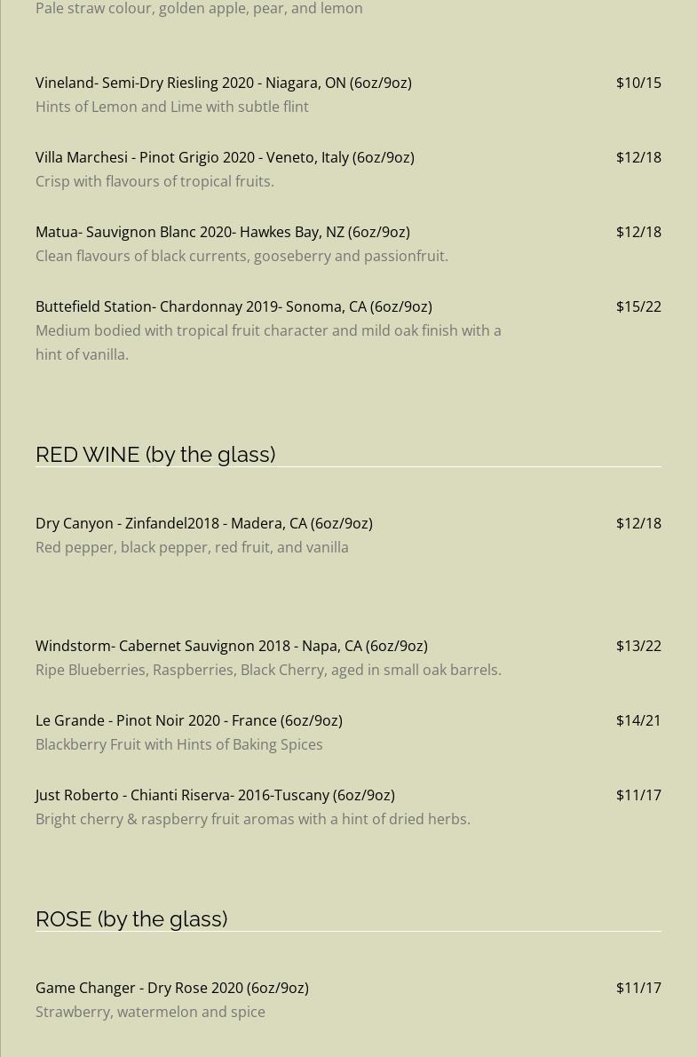This screenshot has width=697, height=1057.
Task: Select Game Changer Dry Rose 2020 title
Action: (172, 989)
